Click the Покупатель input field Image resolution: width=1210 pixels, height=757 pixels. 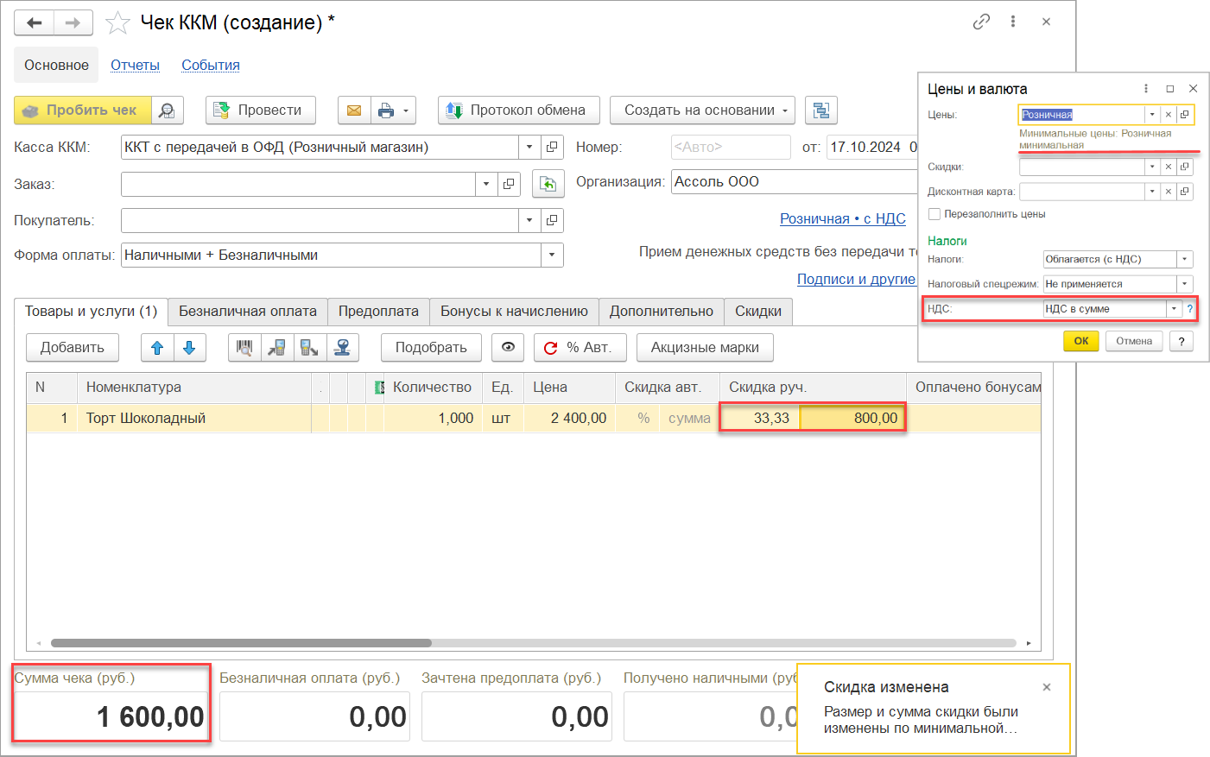tap(320, 221)
